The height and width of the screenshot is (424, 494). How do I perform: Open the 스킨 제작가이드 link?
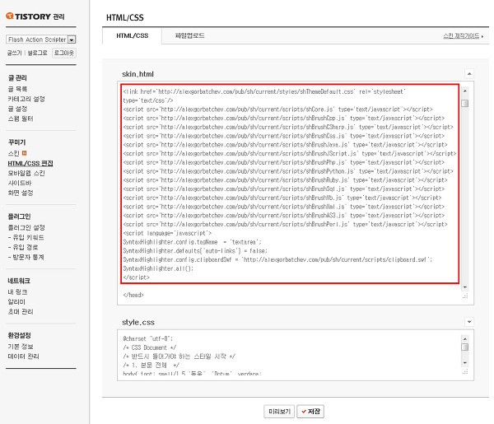(463, 36)
